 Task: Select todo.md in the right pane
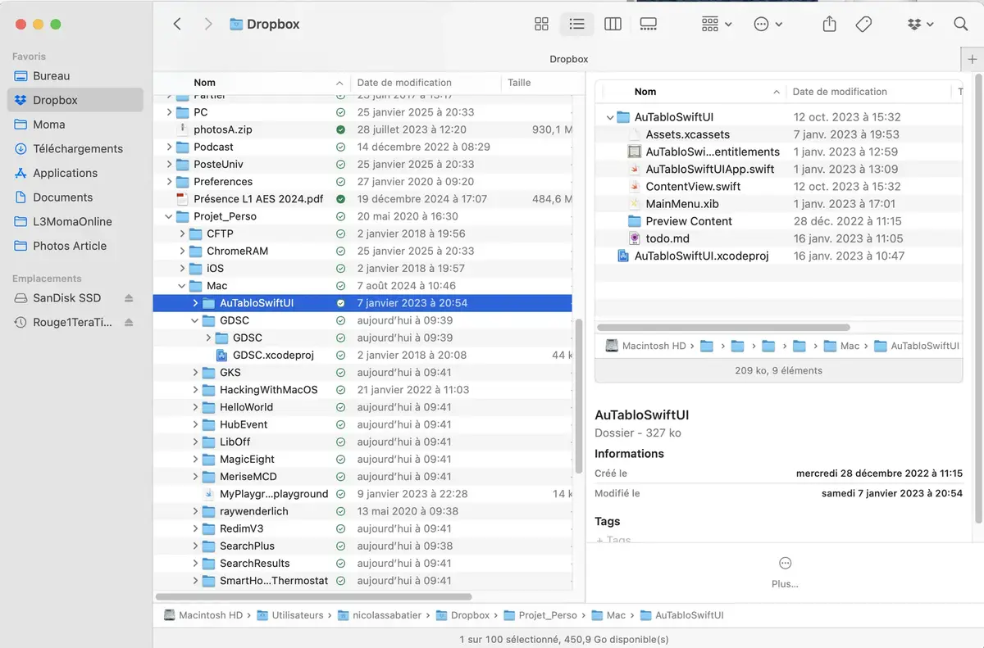click(x=667, y=238)
